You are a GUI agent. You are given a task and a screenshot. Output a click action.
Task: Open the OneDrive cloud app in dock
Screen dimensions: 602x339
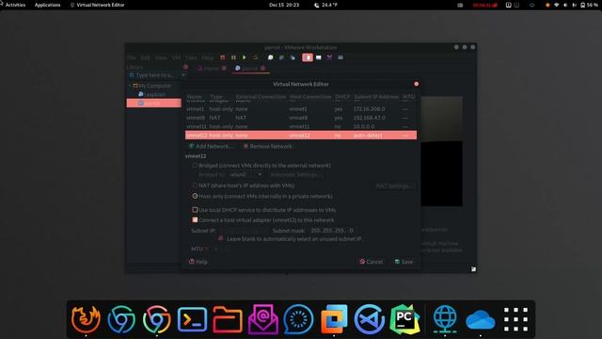(481, 320)
